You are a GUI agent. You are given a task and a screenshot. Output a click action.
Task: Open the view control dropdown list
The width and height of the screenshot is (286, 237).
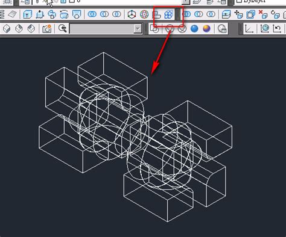click(x=138, y=29)
